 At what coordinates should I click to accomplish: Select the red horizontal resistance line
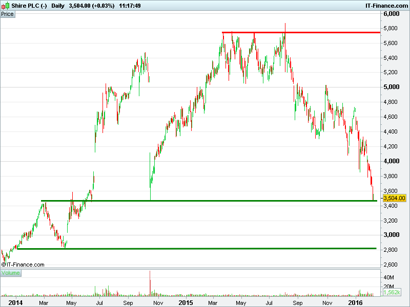pos(307,32)
